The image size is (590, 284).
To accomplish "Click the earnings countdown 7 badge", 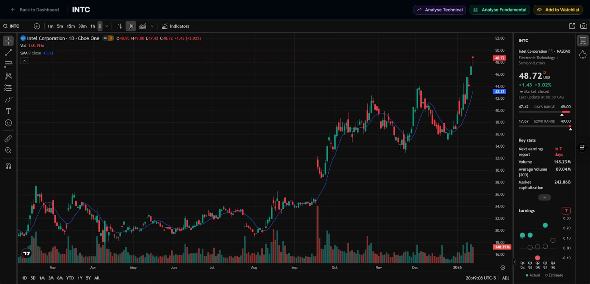I will click(566, 211).
